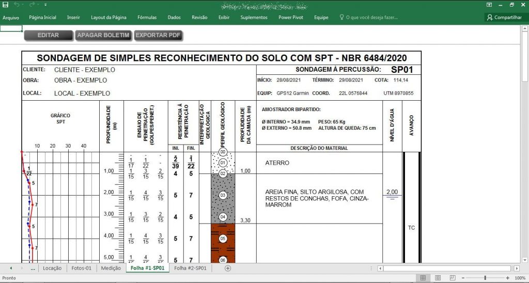Adjust the zoom slider handle
Image resolution: width=529 pixels, height=283 pixels.
pyautogui.click(x=485, y=278)
